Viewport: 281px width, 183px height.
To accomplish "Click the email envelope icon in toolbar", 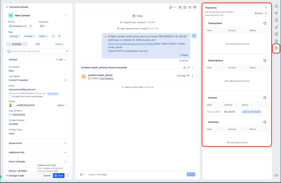I will (x=195, y=7).
